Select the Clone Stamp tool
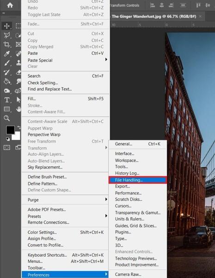The image size is (215, 278). pyautogui.click(x=18, y=63)
